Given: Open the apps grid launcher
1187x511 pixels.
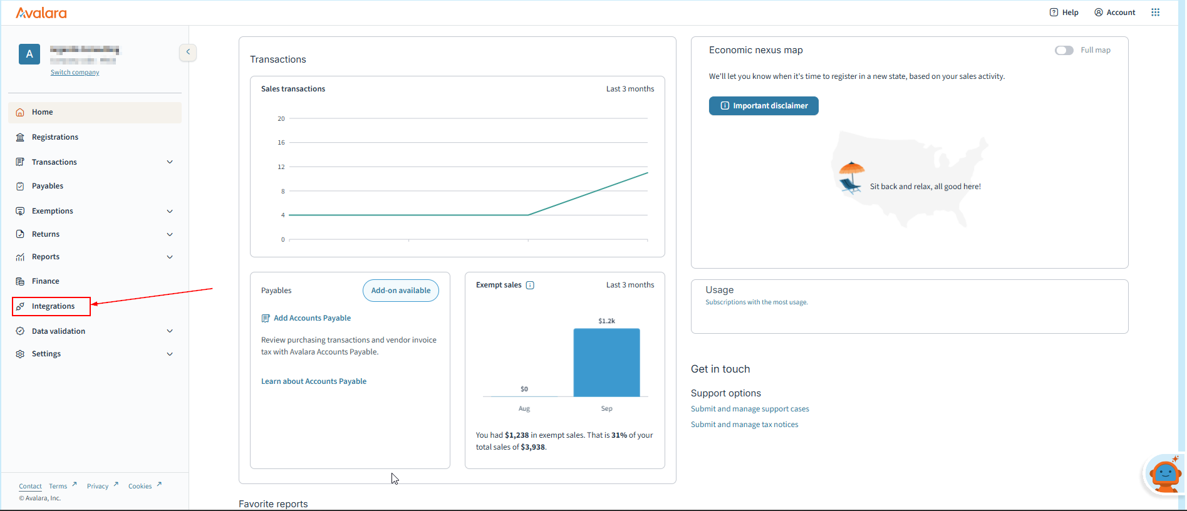Looking at the screenshot, I should pyautogui.click(x=1155, y=13).
